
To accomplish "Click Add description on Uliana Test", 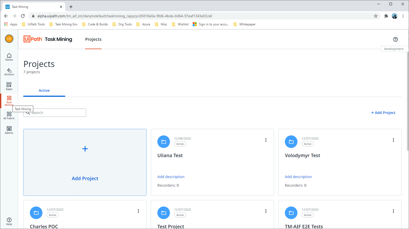I will tap(171, 177).
